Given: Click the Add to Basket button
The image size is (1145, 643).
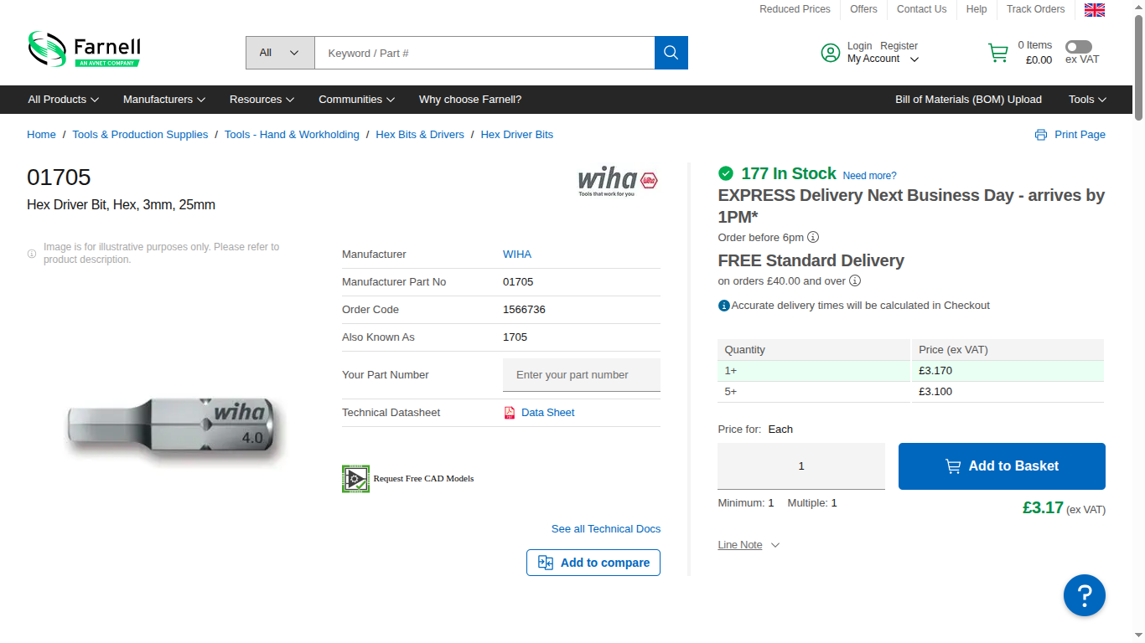Looking at the screenshot, I should click(x=1002, y=466).
